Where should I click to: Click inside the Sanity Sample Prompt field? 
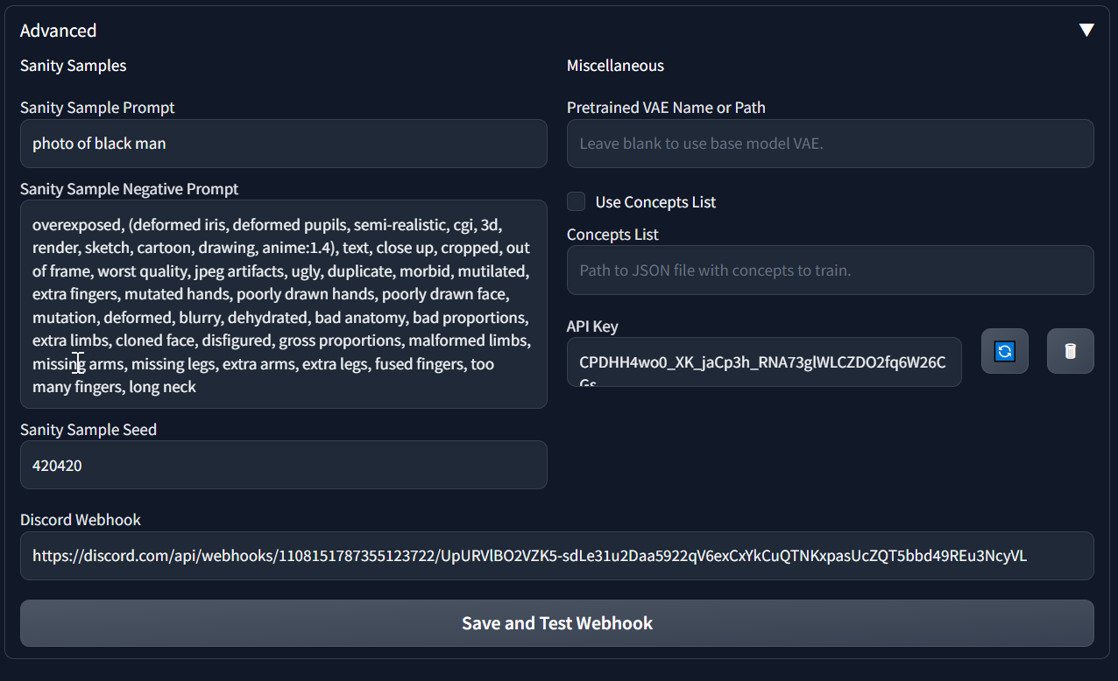[x=283, y=143]
